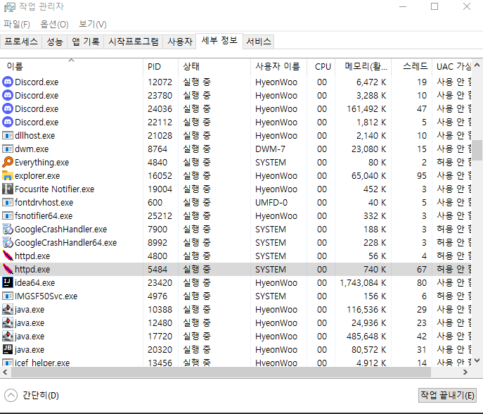483x414 pixels.
Task: Sort by the 상태 column header
Action: click(x=214, y=66)
